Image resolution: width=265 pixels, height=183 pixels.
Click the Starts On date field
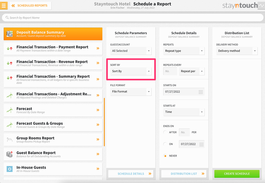click(x=184, y=92)
